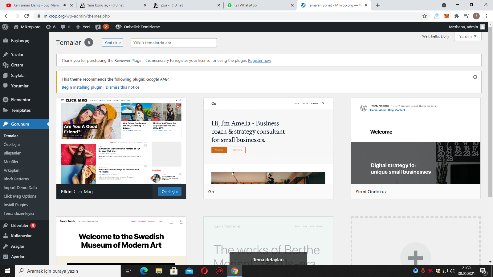493x277 pixels.
Task: Open Eklentiler plugins menu
Action: pyautogui.click(x=25, y=225)
